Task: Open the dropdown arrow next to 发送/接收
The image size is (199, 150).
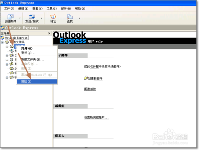Action: point(41,18)
